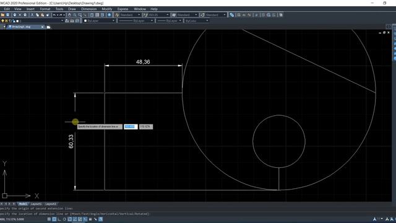The image size is (396, 223).
Task: Toggle Object Snap in status bar
Action: pyautogui.click(x=70, y=219)
